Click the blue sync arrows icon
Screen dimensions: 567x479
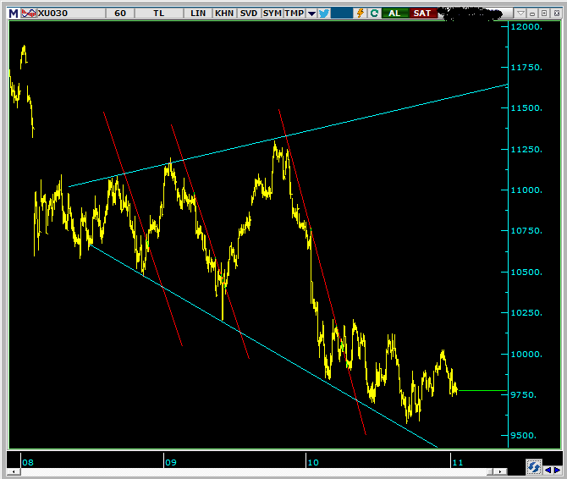[534, 466]
